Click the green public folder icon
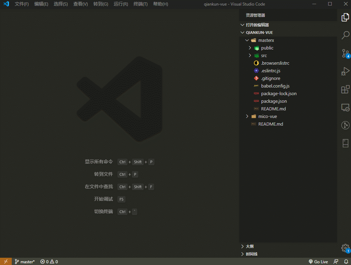The image size is (351, 265). (x=257, y=48)
